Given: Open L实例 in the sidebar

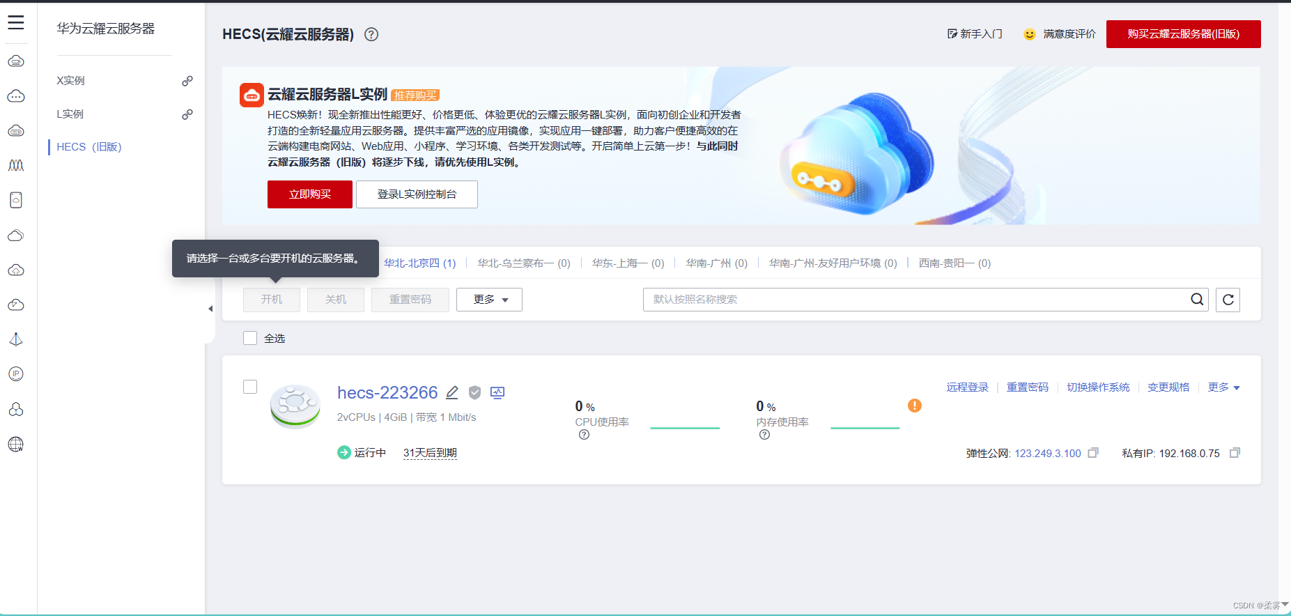Looking at the screenshot, I should coord(70,114).
